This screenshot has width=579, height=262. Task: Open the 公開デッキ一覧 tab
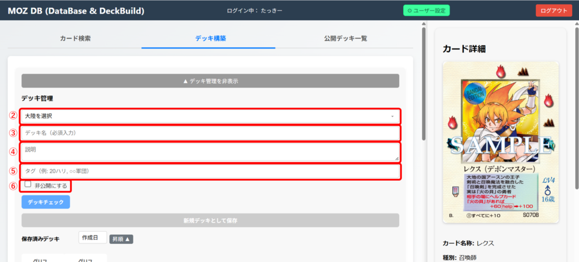pyautogui.click(x=345, y=38)
